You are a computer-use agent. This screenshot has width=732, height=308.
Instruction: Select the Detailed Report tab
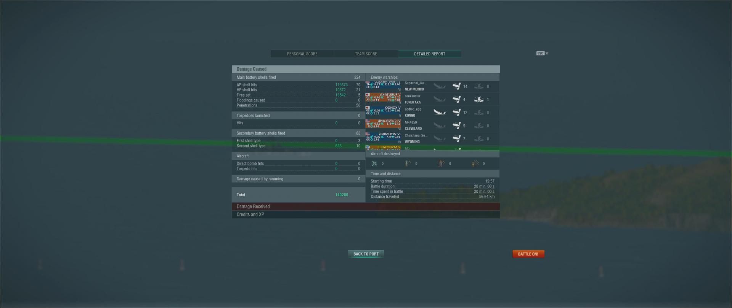(x=430, y=54)
